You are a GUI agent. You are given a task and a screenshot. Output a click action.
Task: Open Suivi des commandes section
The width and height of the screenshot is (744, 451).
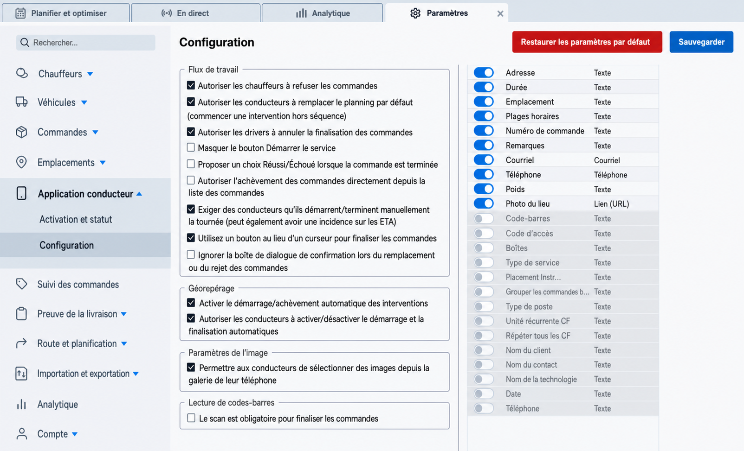pyautogui.click(x=78, y=284)
